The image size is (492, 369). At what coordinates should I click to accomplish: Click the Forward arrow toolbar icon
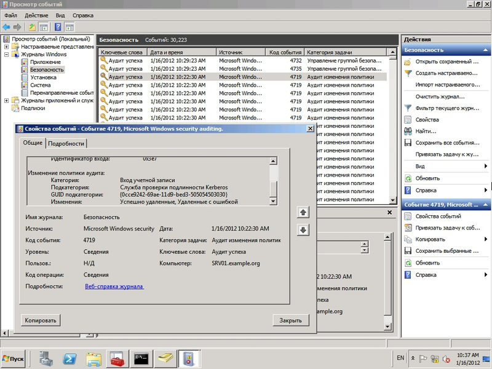point(17,27)
